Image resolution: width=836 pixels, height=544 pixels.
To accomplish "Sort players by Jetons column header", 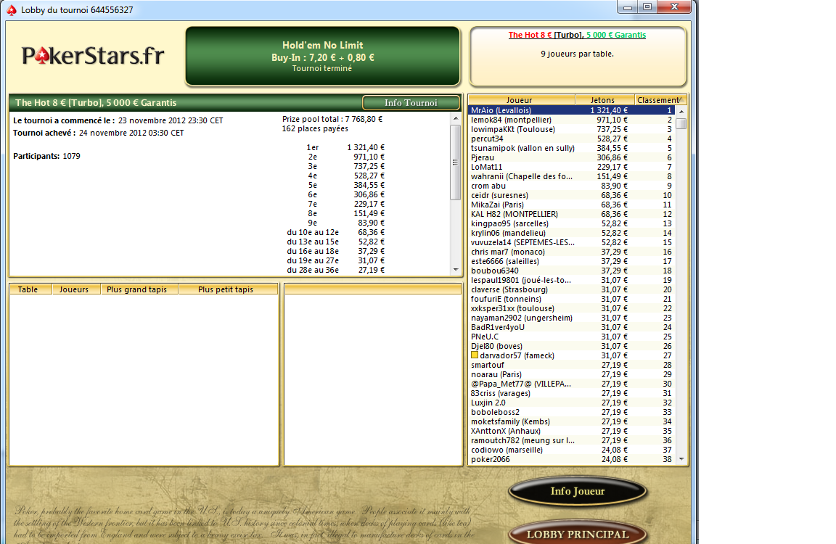I will point(605,99).
